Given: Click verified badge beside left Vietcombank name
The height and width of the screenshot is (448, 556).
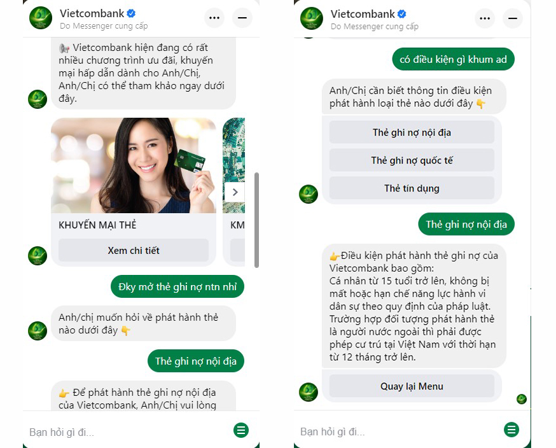Looking at the screenshot, I should click(131, 13).
